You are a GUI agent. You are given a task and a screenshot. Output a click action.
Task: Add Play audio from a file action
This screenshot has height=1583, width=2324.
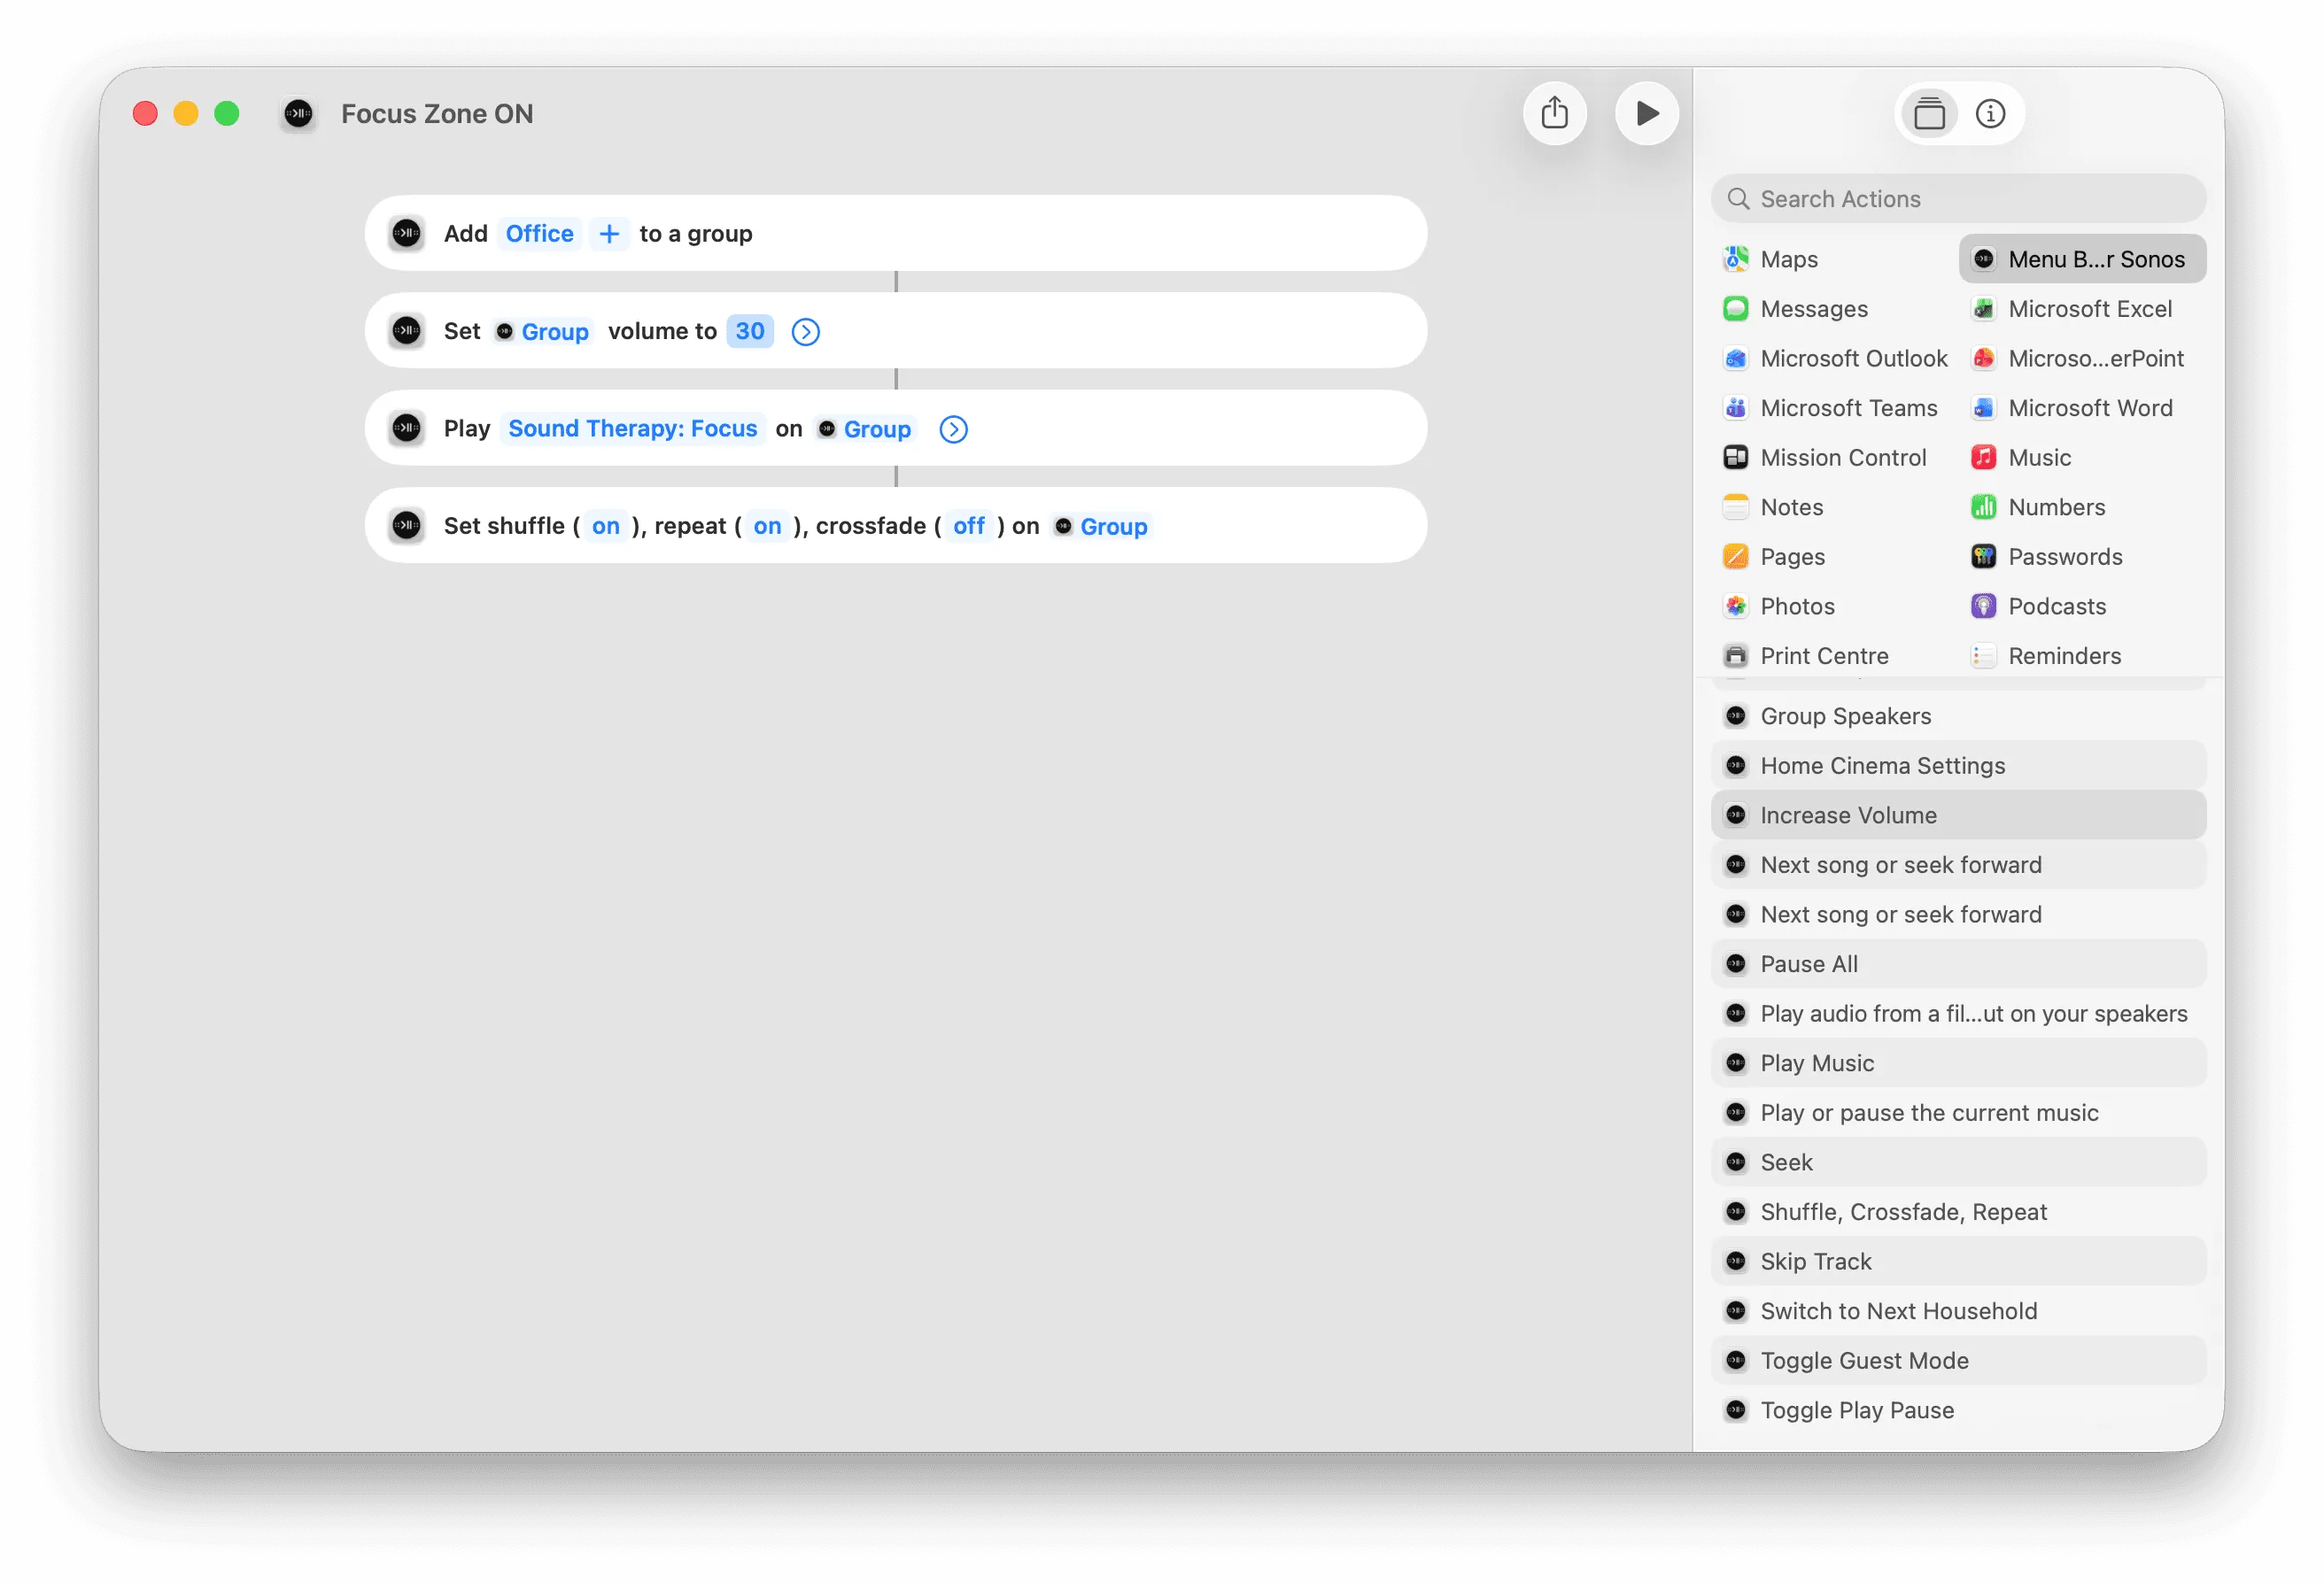click(1958, 1014)
